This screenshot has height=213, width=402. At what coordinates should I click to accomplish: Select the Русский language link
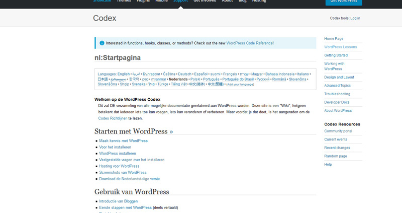coord(263,79)
